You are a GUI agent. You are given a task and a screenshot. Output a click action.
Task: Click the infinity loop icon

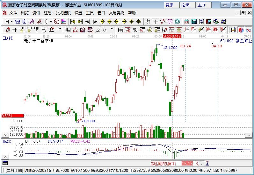[x=248, y=30]
